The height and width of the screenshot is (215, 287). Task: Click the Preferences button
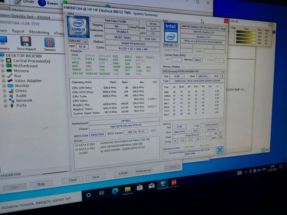[x=143, y=171]
